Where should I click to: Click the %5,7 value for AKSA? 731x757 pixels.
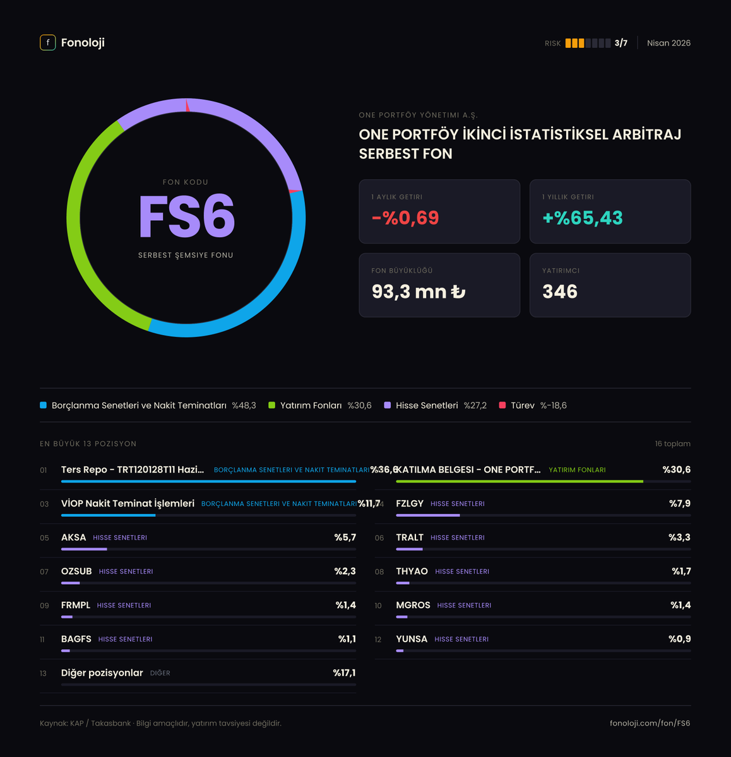(345, 537)
